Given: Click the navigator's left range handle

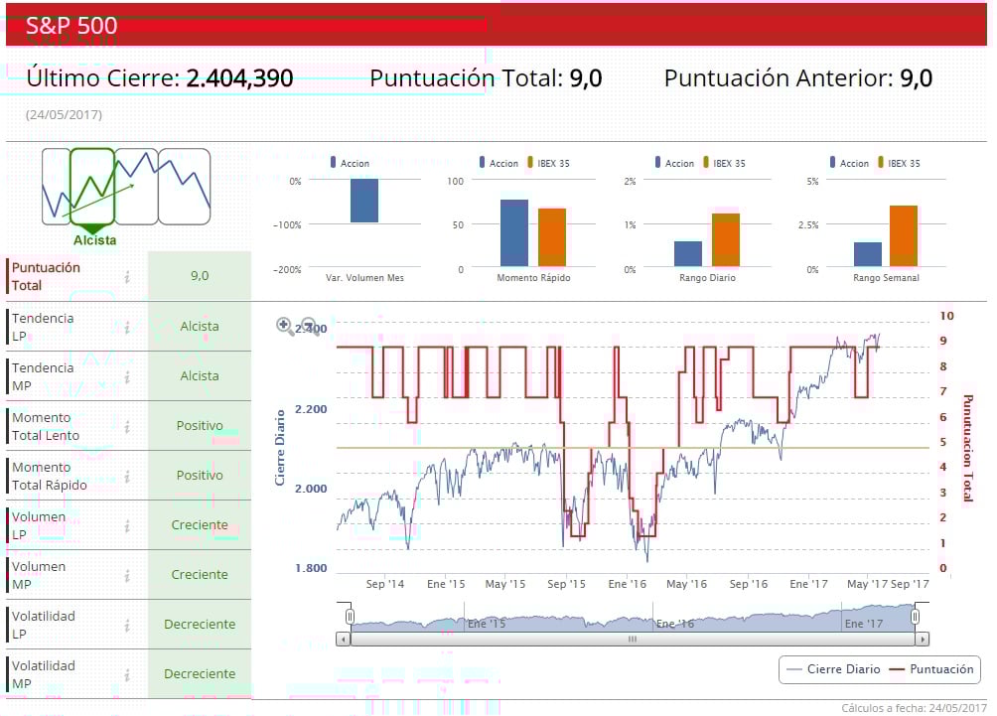Looking at the screenshot, I should [x=350, y=616].
